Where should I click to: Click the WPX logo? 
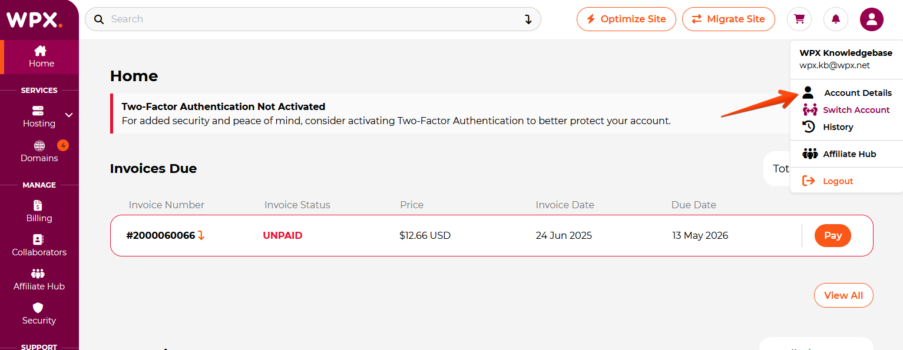coord(35,19)
